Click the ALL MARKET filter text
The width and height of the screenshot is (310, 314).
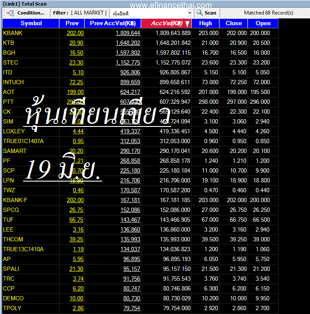pos(89,13)
